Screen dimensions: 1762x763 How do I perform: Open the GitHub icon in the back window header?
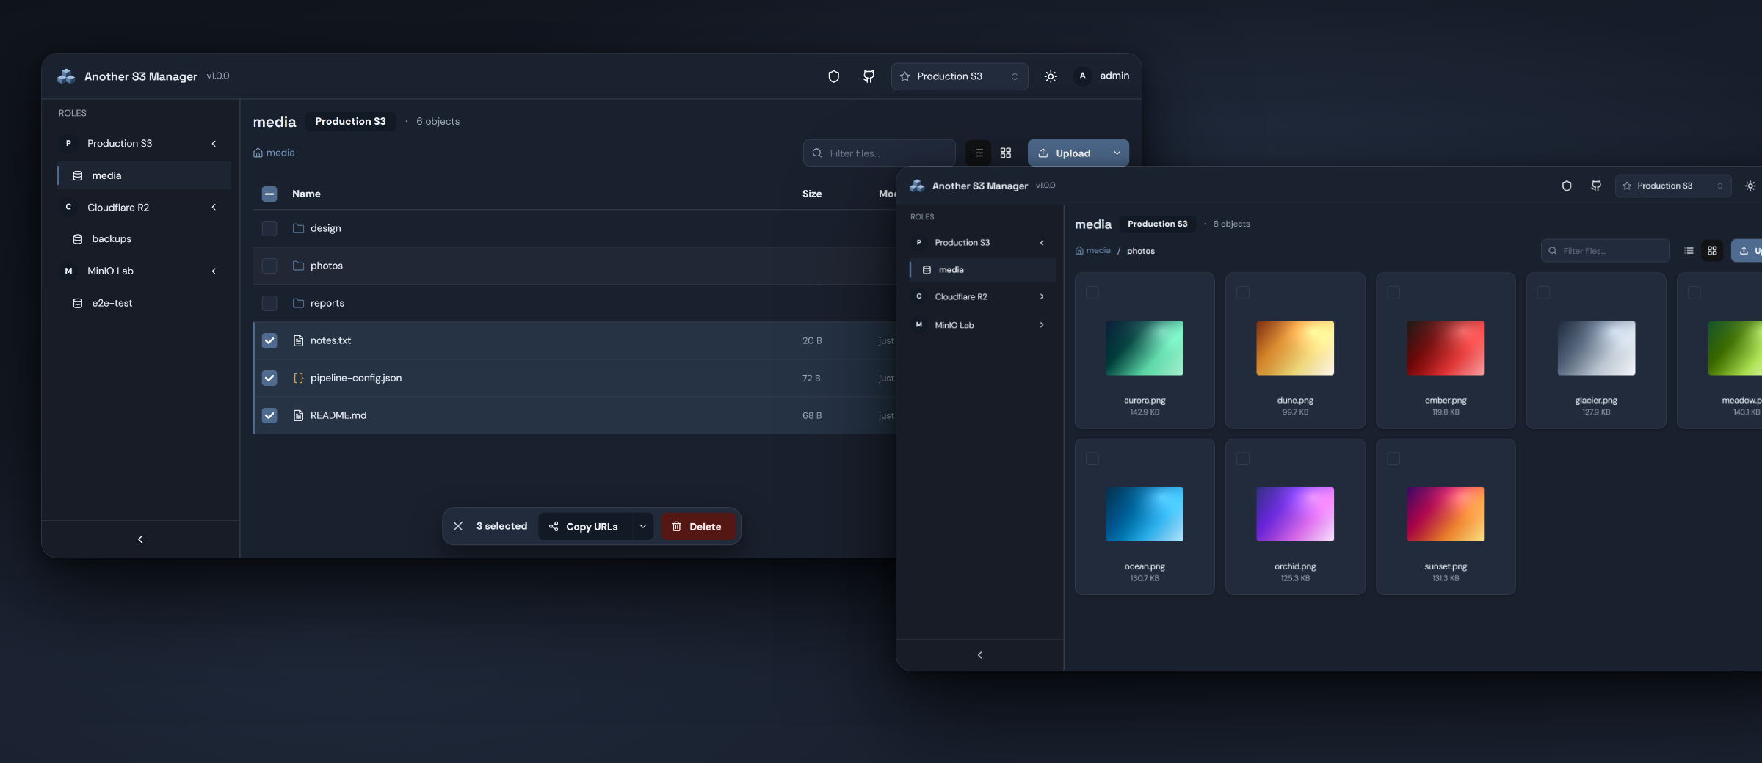click(x=869, y=76)
